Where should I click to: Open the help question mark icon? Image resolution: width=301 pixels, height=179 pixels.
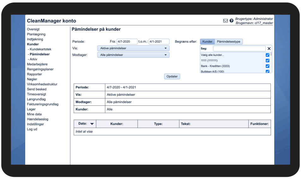click(x=232, y=21)
